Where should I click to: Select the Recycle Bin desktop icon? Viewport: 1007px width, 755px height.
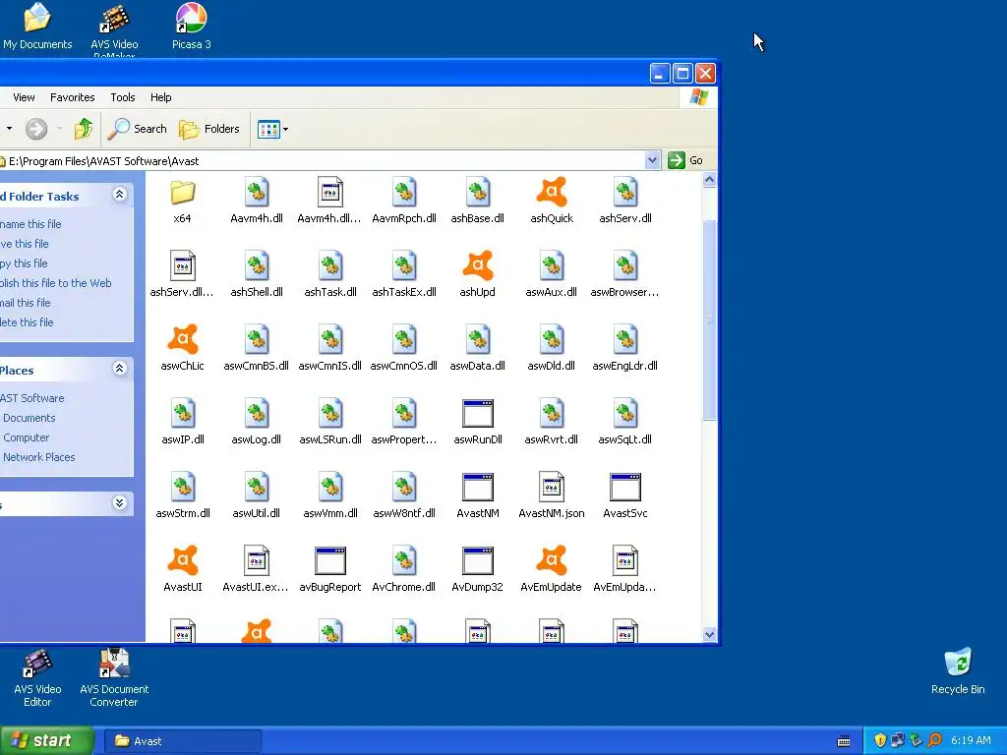coord(958,671)
